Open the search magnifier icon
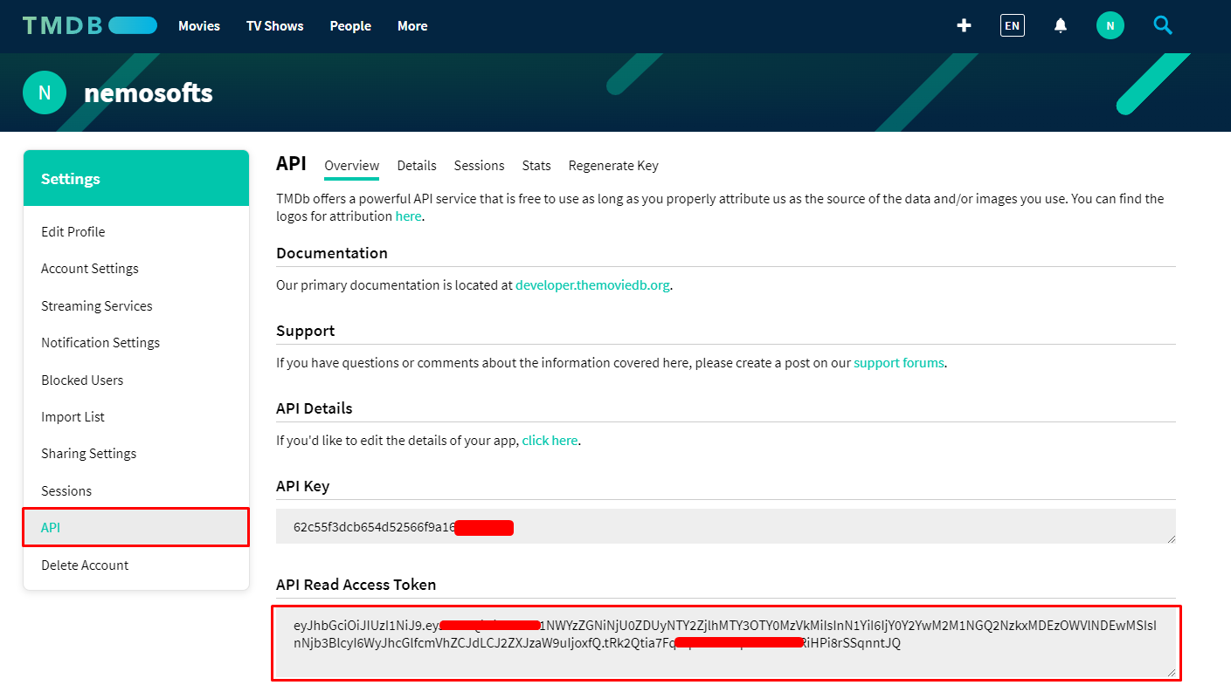Viewport: 1231px width, 692px height. 1162,25
